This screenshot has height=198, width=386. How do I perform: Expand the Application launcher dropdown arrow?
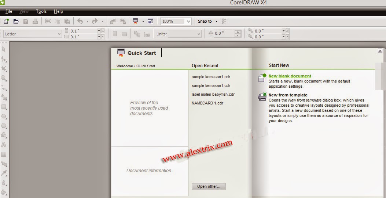[143, 22]
